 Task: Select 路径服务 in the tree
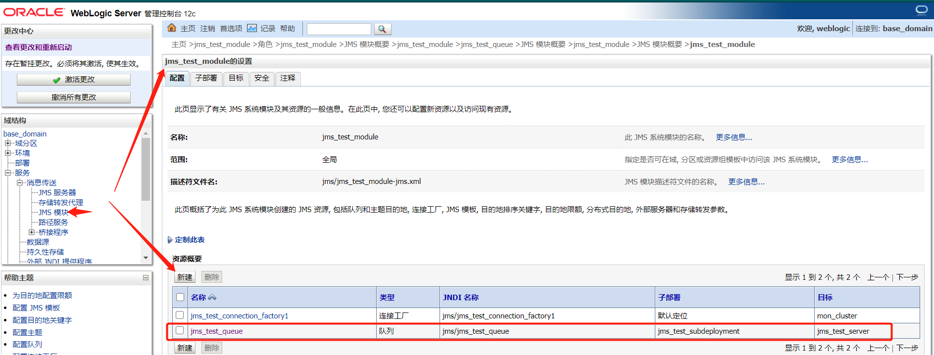pos(53,222)
